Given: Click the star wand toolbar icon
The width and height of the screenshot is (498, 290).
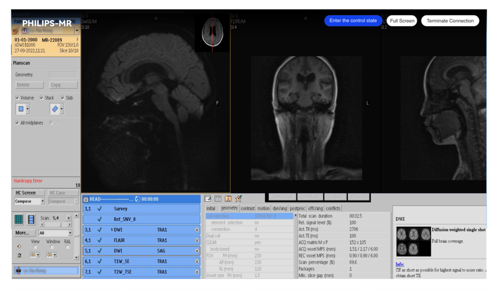Looking at the screenshot, I should point(238,199).
